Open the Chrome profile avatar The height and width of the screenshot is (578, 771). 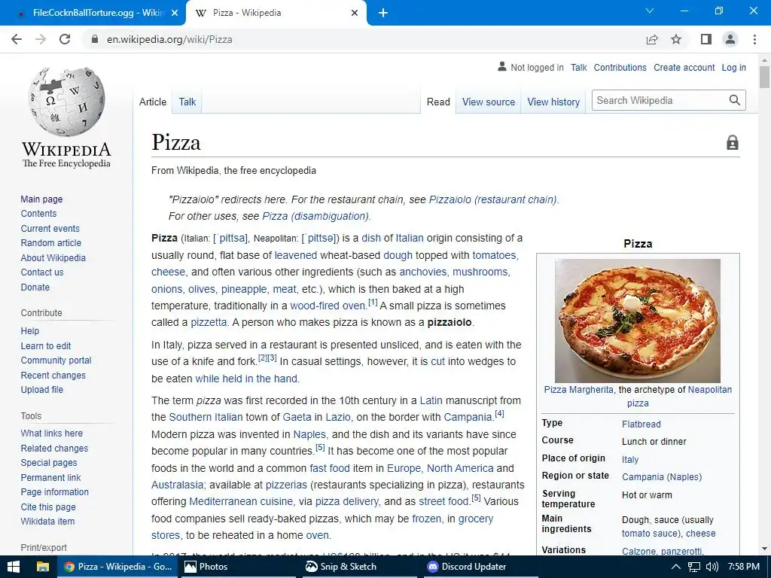tap(730, 39)
